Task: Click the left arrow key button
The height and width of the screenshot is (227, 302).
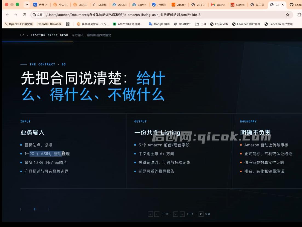Action: click(150, 214)
